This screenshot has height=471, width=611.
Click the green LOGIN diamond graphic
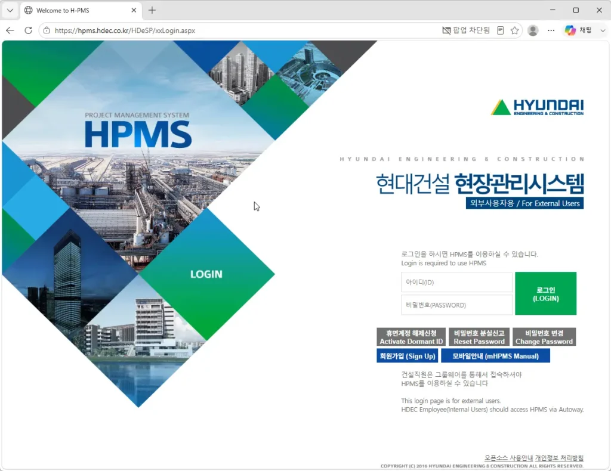(x=206, y=274)
